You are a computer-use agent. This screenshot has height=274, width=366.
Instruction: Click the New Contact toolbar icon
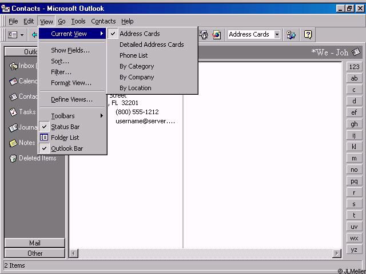(x=13, y=35)
